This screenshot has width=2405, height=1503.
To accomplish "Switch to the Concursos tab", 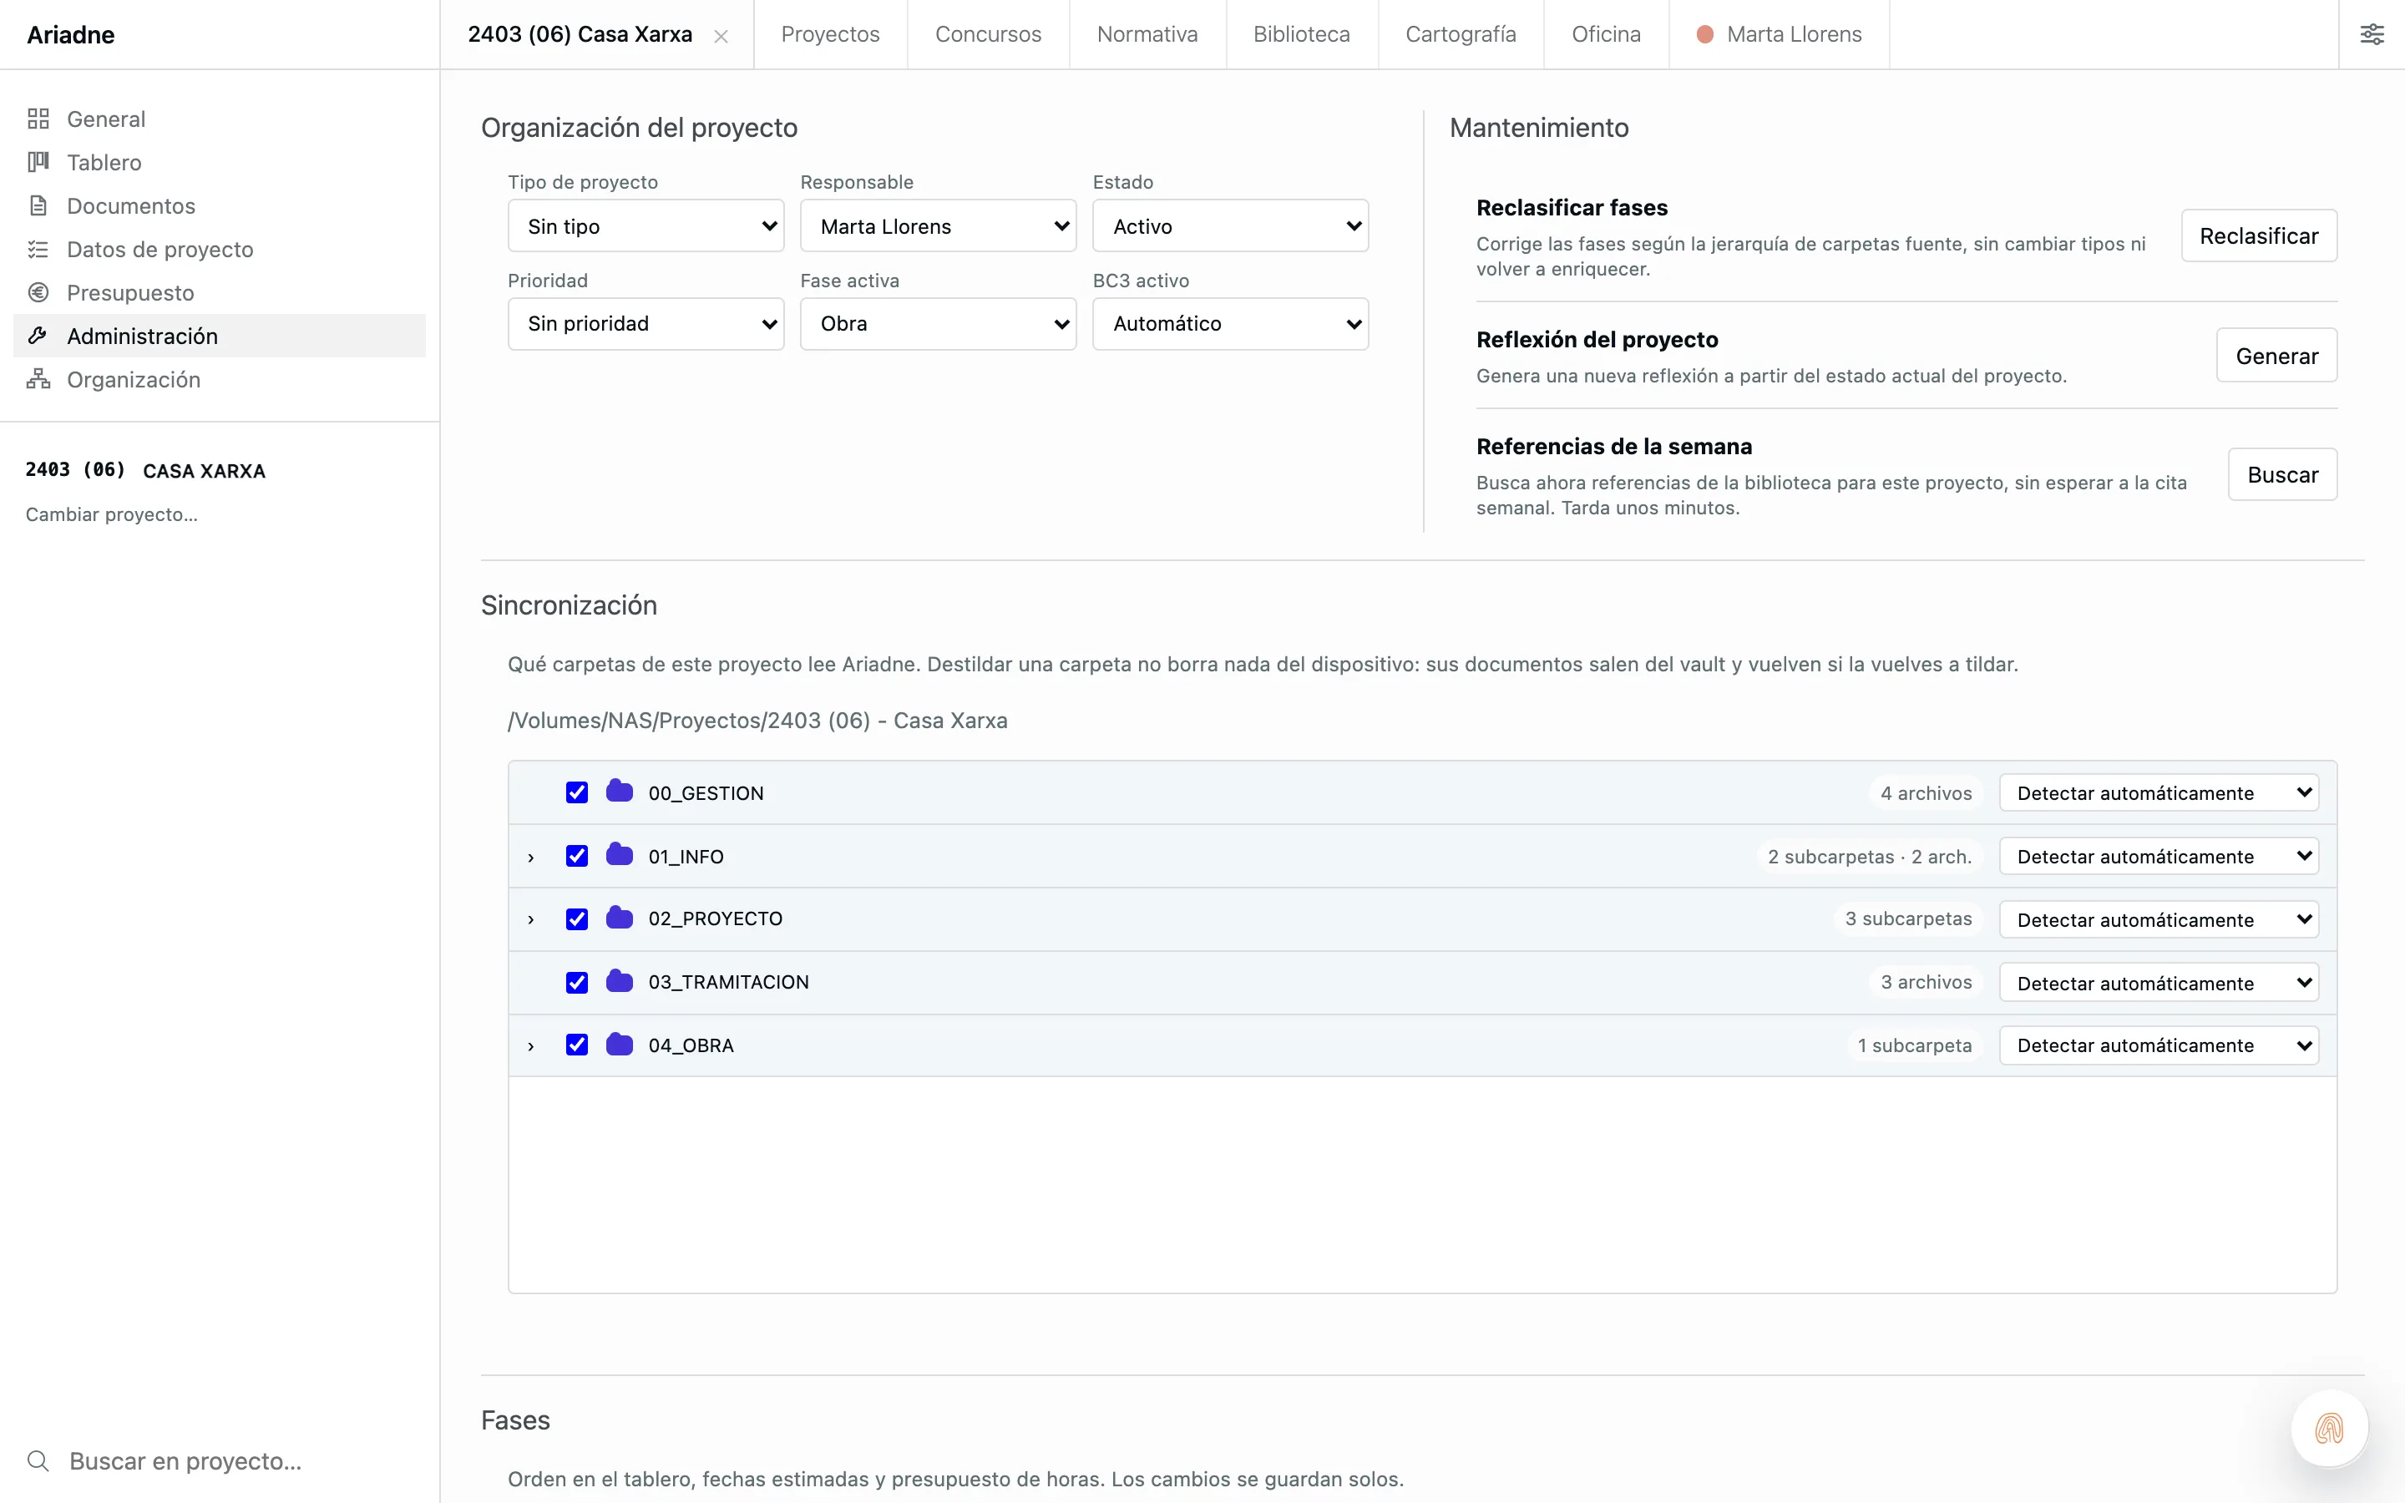I will tap(988, 35).
